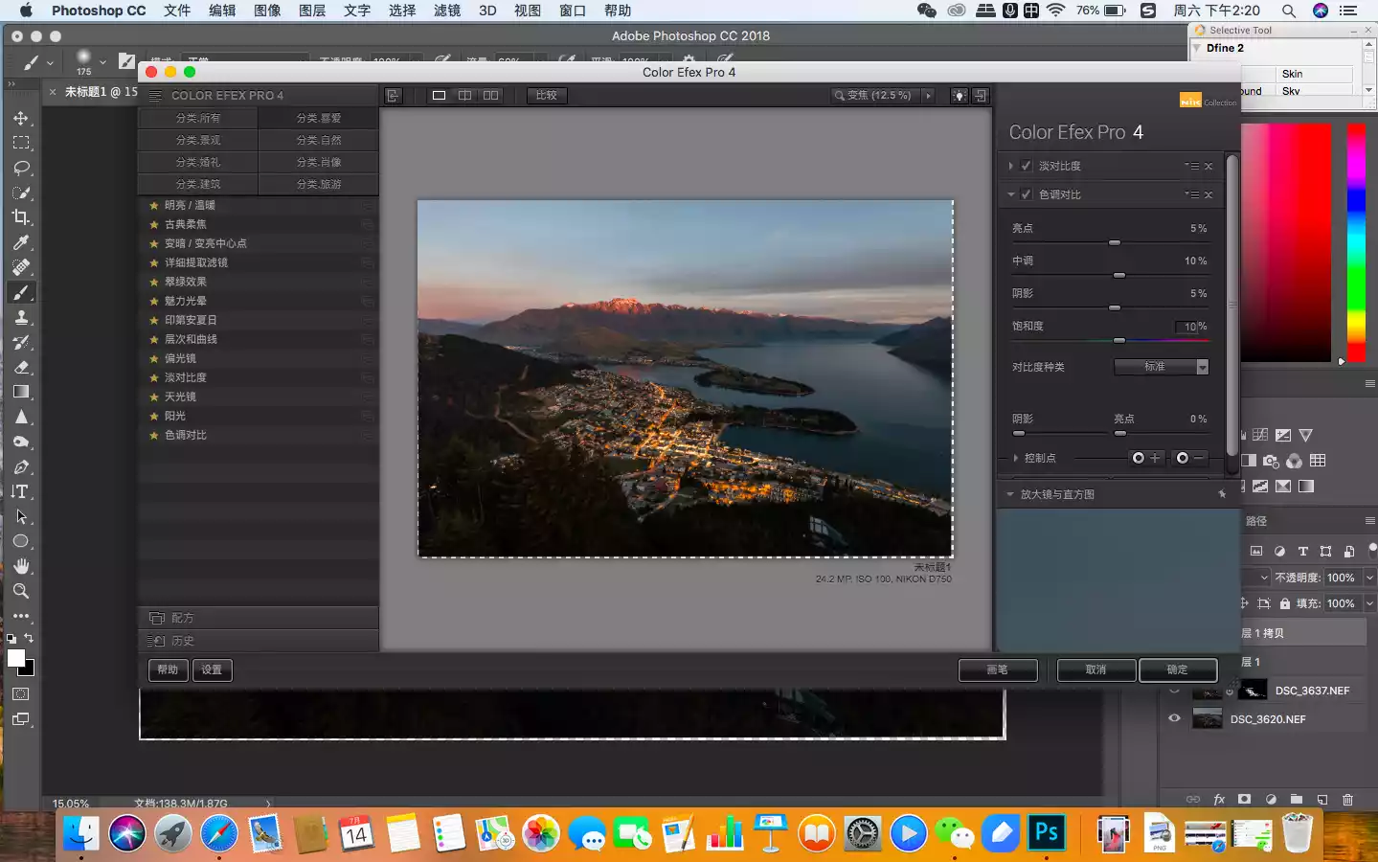Select the Clone Stamp tool
This screenshot has height=862, width=1378.
point(21,317)
